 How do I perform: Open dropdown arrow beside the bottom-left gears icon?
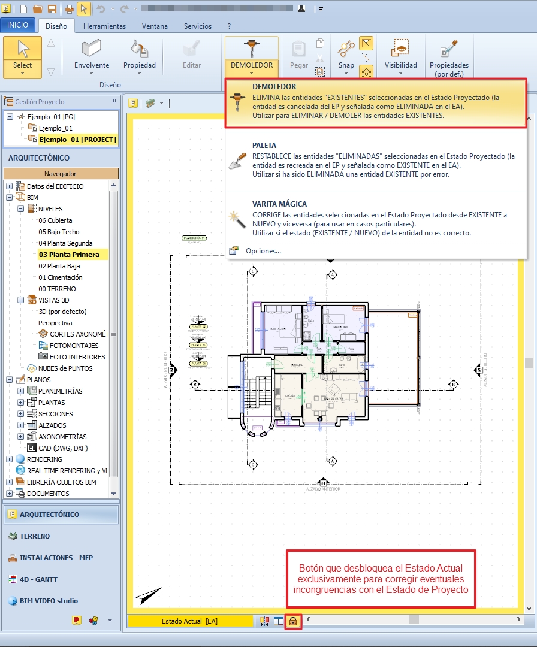(110, 620)
